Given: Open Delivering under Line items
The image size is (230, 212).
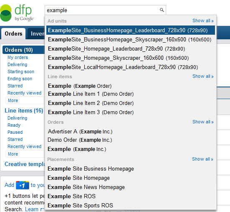Looking at the screenshot, I should 17,118.
